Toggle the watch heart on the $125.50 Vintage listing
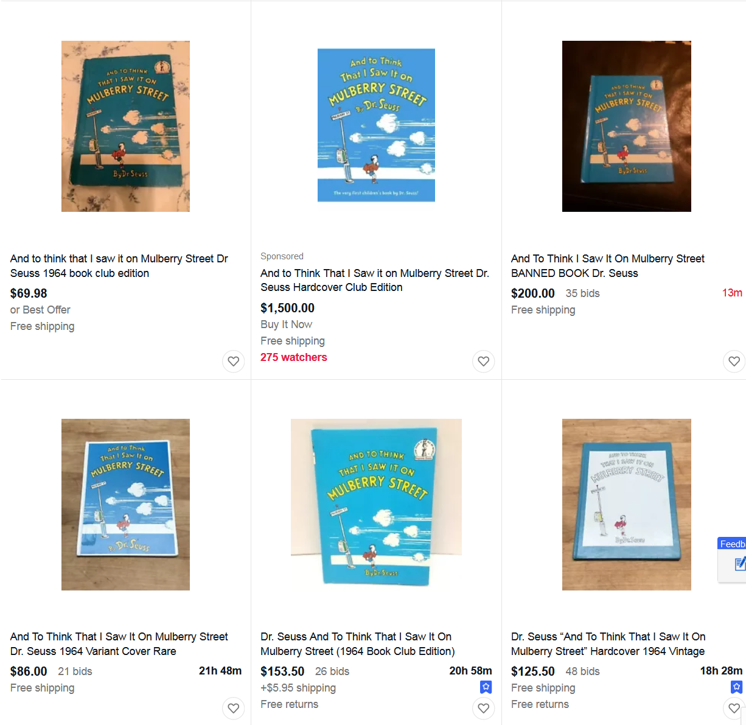Screen dimensions: 746x725 (734, 709)
